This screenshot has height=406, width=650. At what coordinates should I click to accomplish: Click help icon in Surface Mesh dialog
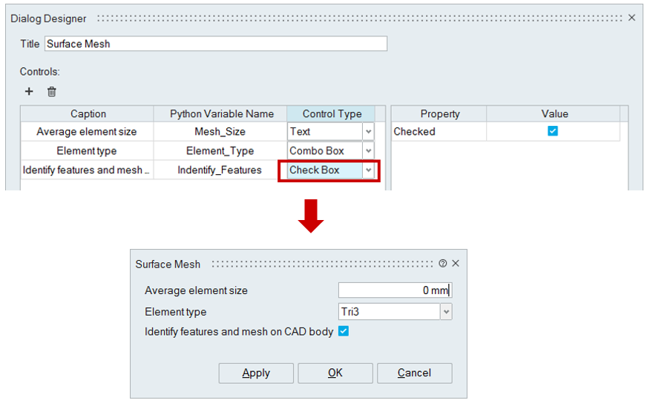coord(443,264)
